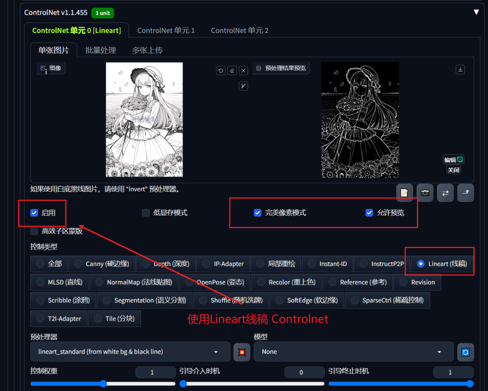This screenshot has width=488, height=391.
Task: Click the 预处理结果预览 label icon
Action: 258,68
